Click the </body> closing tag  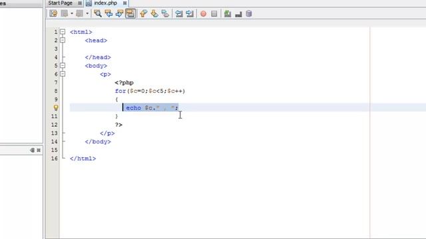[x=98, y=141]
